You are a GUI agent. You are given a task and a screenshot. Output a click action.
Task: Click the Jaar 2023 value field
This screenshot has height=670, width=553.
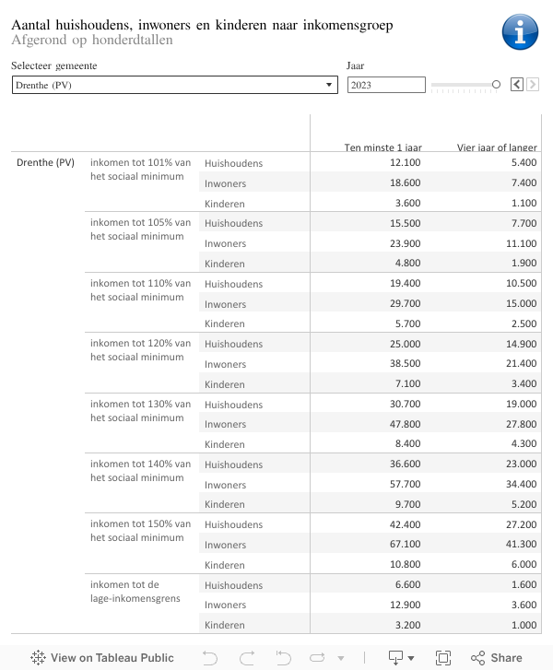pyautogui.click(x=386, y=85)
